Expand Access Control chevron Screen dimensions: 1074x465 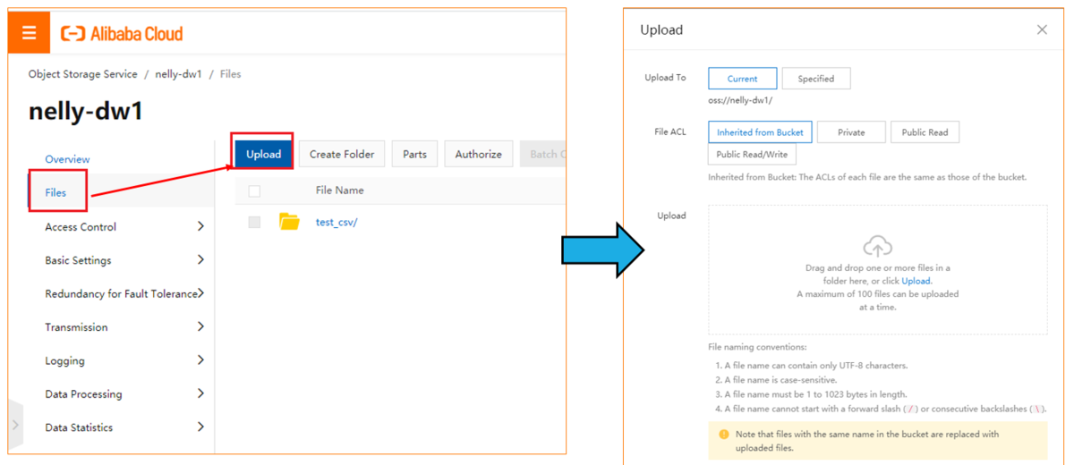click(200, 226)
